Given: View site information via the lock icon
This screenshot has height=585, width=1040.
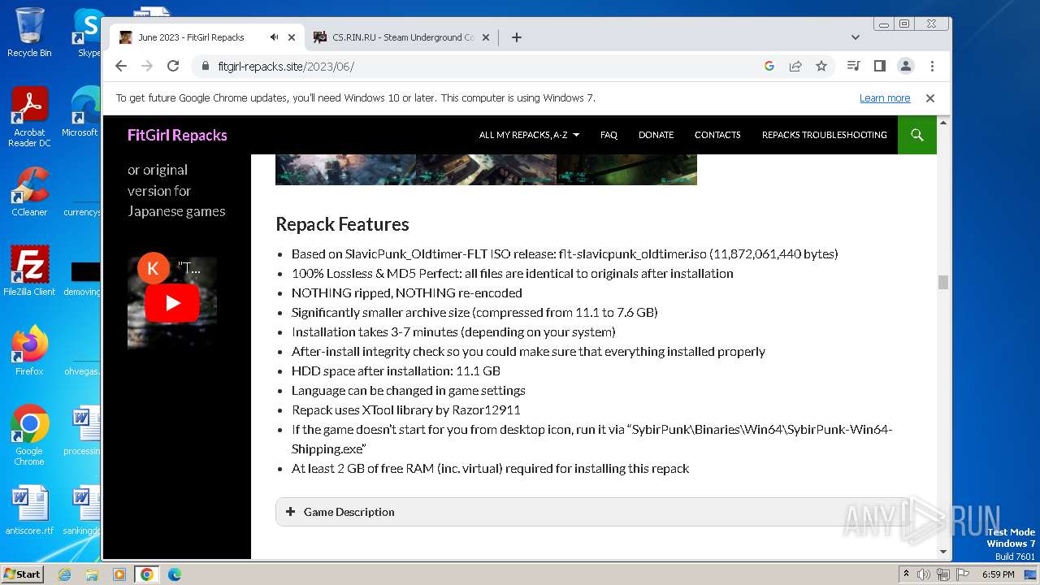Looking at the screenshot, I should click(205, 66).
